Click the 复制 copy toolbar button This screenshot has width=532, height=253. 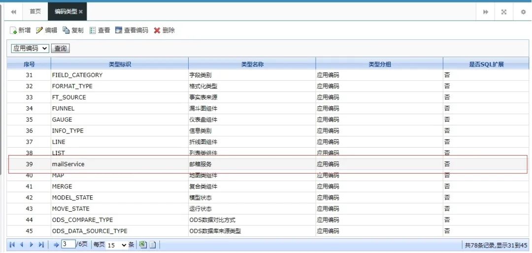[72, 30]
